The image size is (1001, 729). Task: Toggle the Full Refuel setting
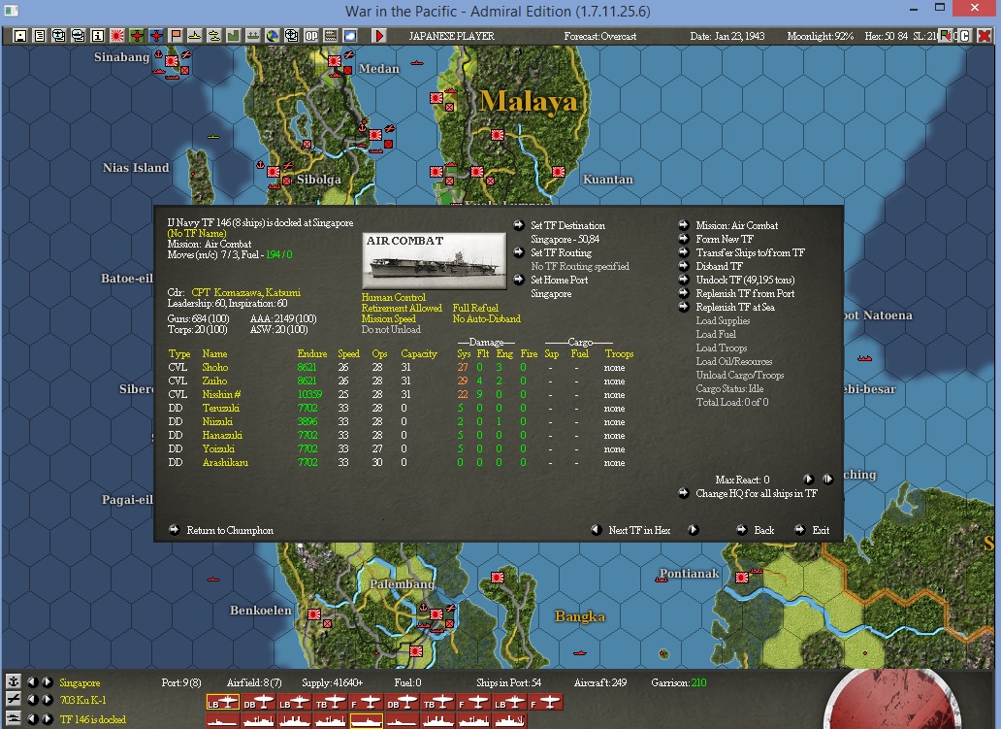(475, 308)
